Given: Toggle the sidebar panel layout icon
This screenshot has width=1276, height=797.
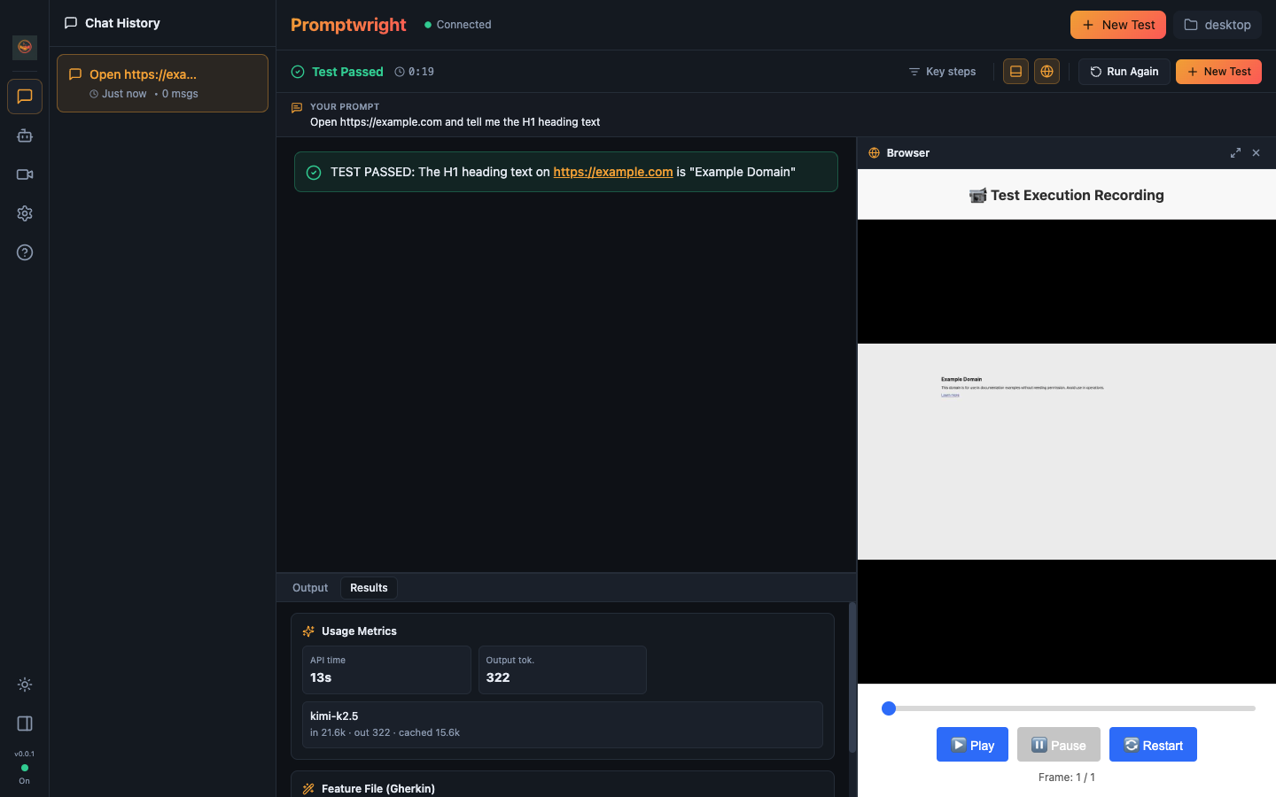Looking at the screenshot, I should [25, 723].
